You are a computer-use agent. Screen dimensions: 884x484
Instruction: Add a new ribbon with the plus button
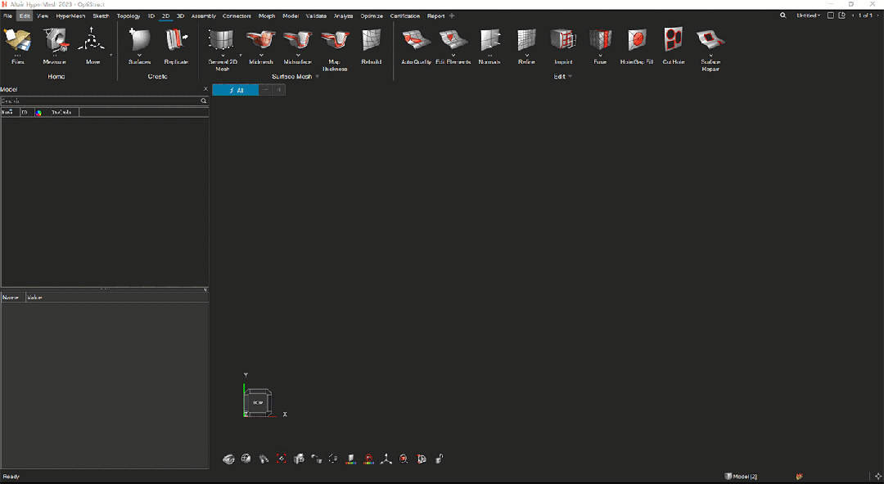[x=452, y=16]
